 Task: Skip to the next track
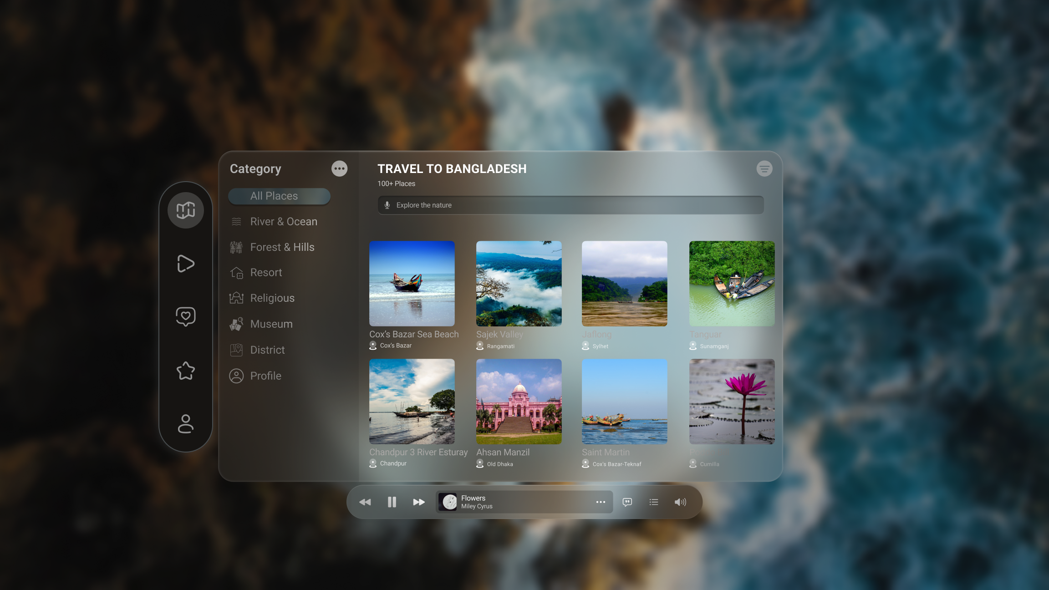point(419,502)
